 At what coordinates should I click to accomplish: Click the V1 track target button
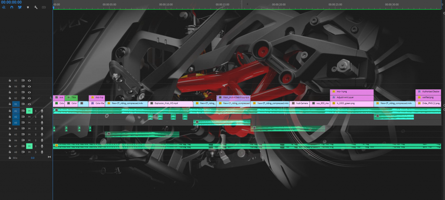[x=16, y=104]
